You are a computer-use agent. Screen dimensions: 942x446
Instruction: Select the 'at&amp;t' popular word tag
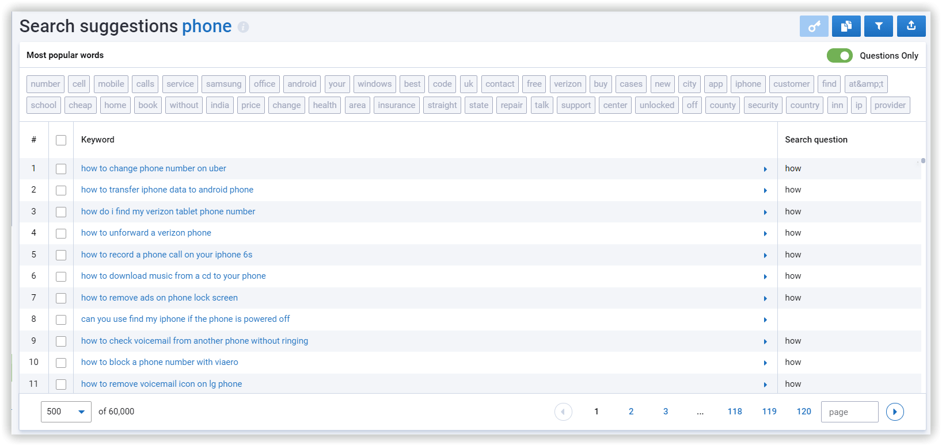coord(866,84)
